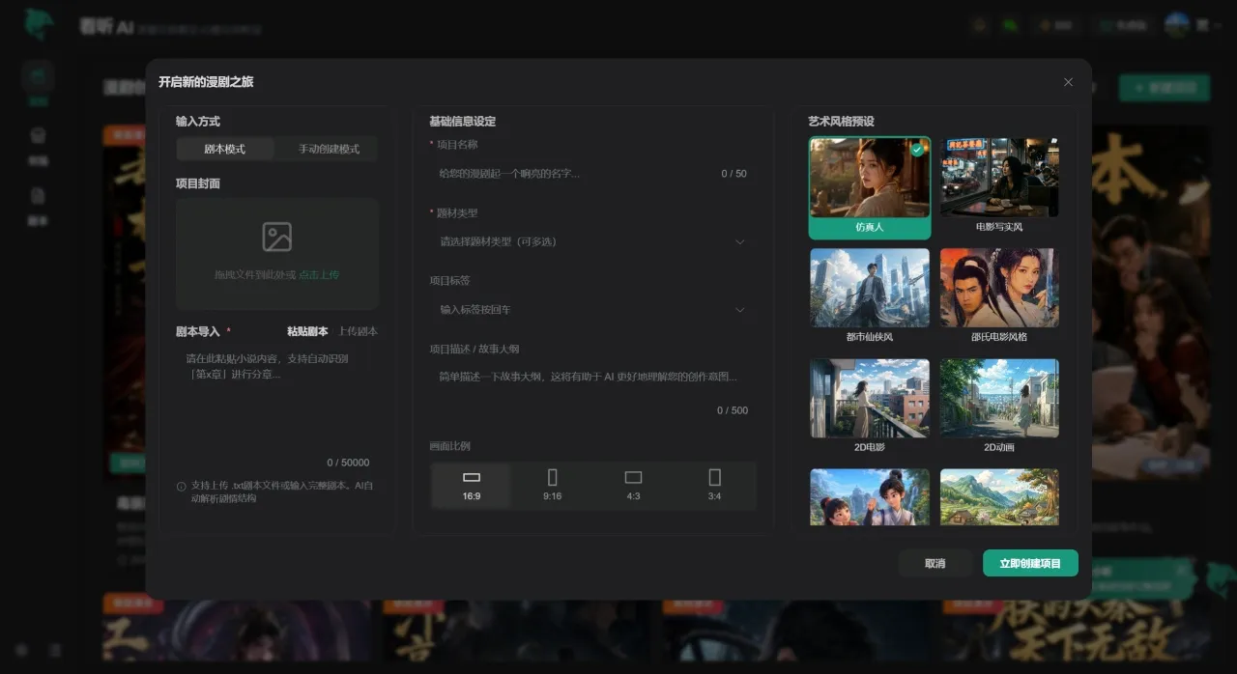The width and height of the screenshot is (1237, 674).
Task: Focus the 项目名称 input field
Action: [592, 174]
